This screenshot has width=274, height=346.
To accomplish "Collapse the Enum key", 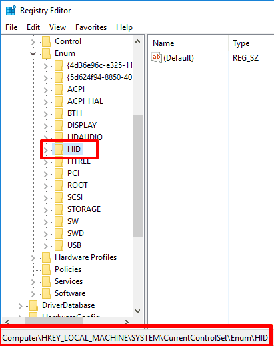I will point(33,53).
